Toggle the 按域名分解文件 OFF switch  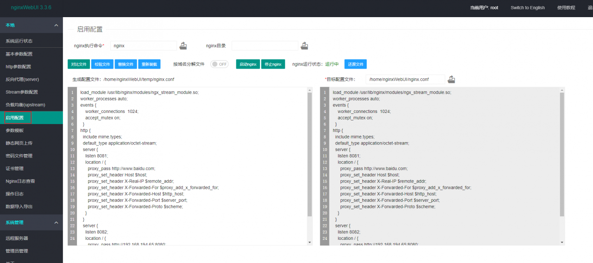(220, 64)
